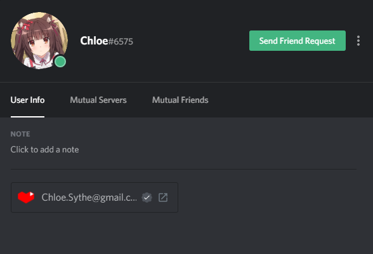Click Chloe's profile avatar picture
This screenshot has width=373, height=254.
(x=39, y=41)
